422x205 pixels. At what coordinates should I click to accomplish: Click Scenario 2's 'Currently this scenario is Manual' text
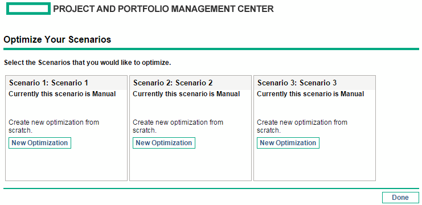click(x=186, y=94)
